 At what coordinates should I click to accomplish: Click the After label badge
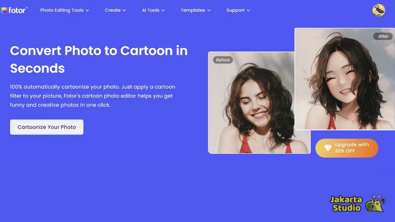[383, 36]
